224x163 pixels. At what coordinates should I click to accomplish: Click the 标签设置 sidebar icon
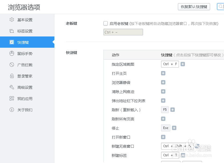[11, 31]
